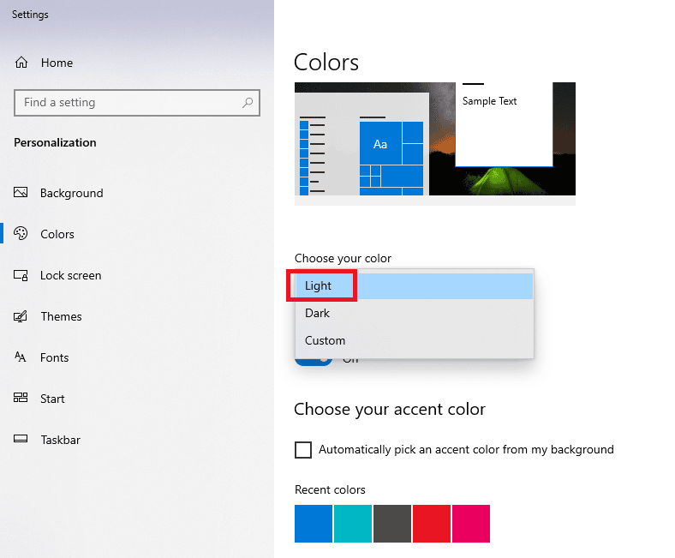The height and width of the screenshot is (558, 675).
Task: Click the Home house icon
Action: coord(21,63)
